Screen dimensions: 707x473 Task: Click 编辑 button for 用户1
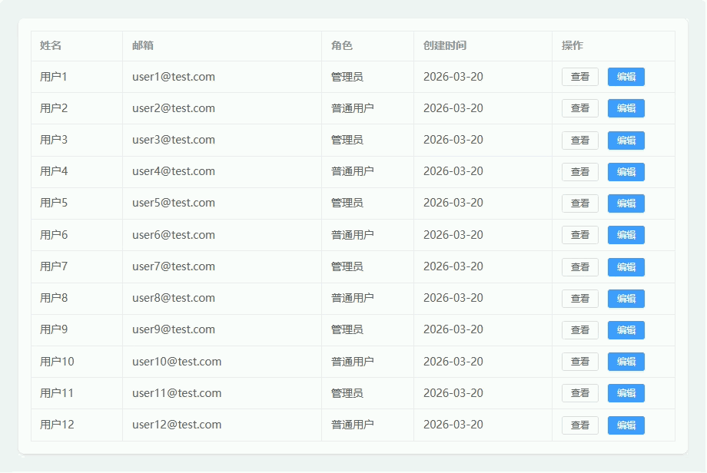(x=626, y=77)
